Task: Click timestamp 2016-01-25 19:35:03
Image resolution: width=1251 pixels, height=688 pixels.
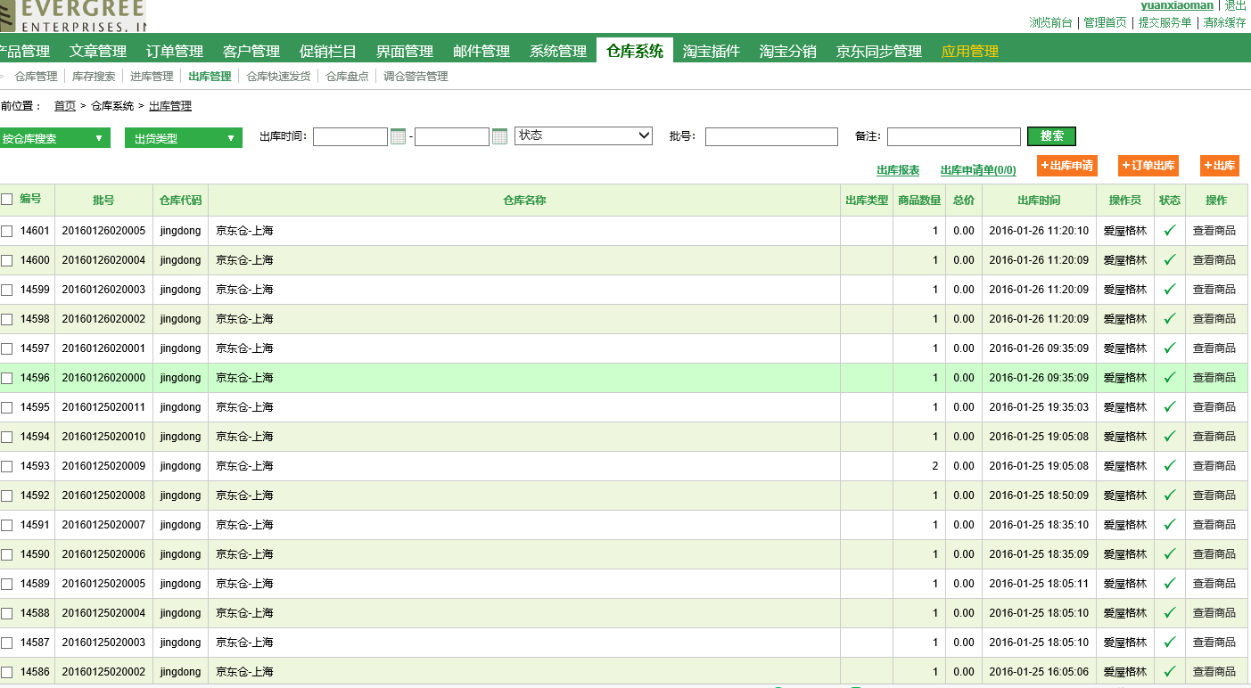Action: [1039, 407]
